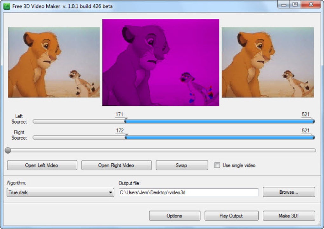
Task: Click the Left Source: label
Action: pos(19,119)
